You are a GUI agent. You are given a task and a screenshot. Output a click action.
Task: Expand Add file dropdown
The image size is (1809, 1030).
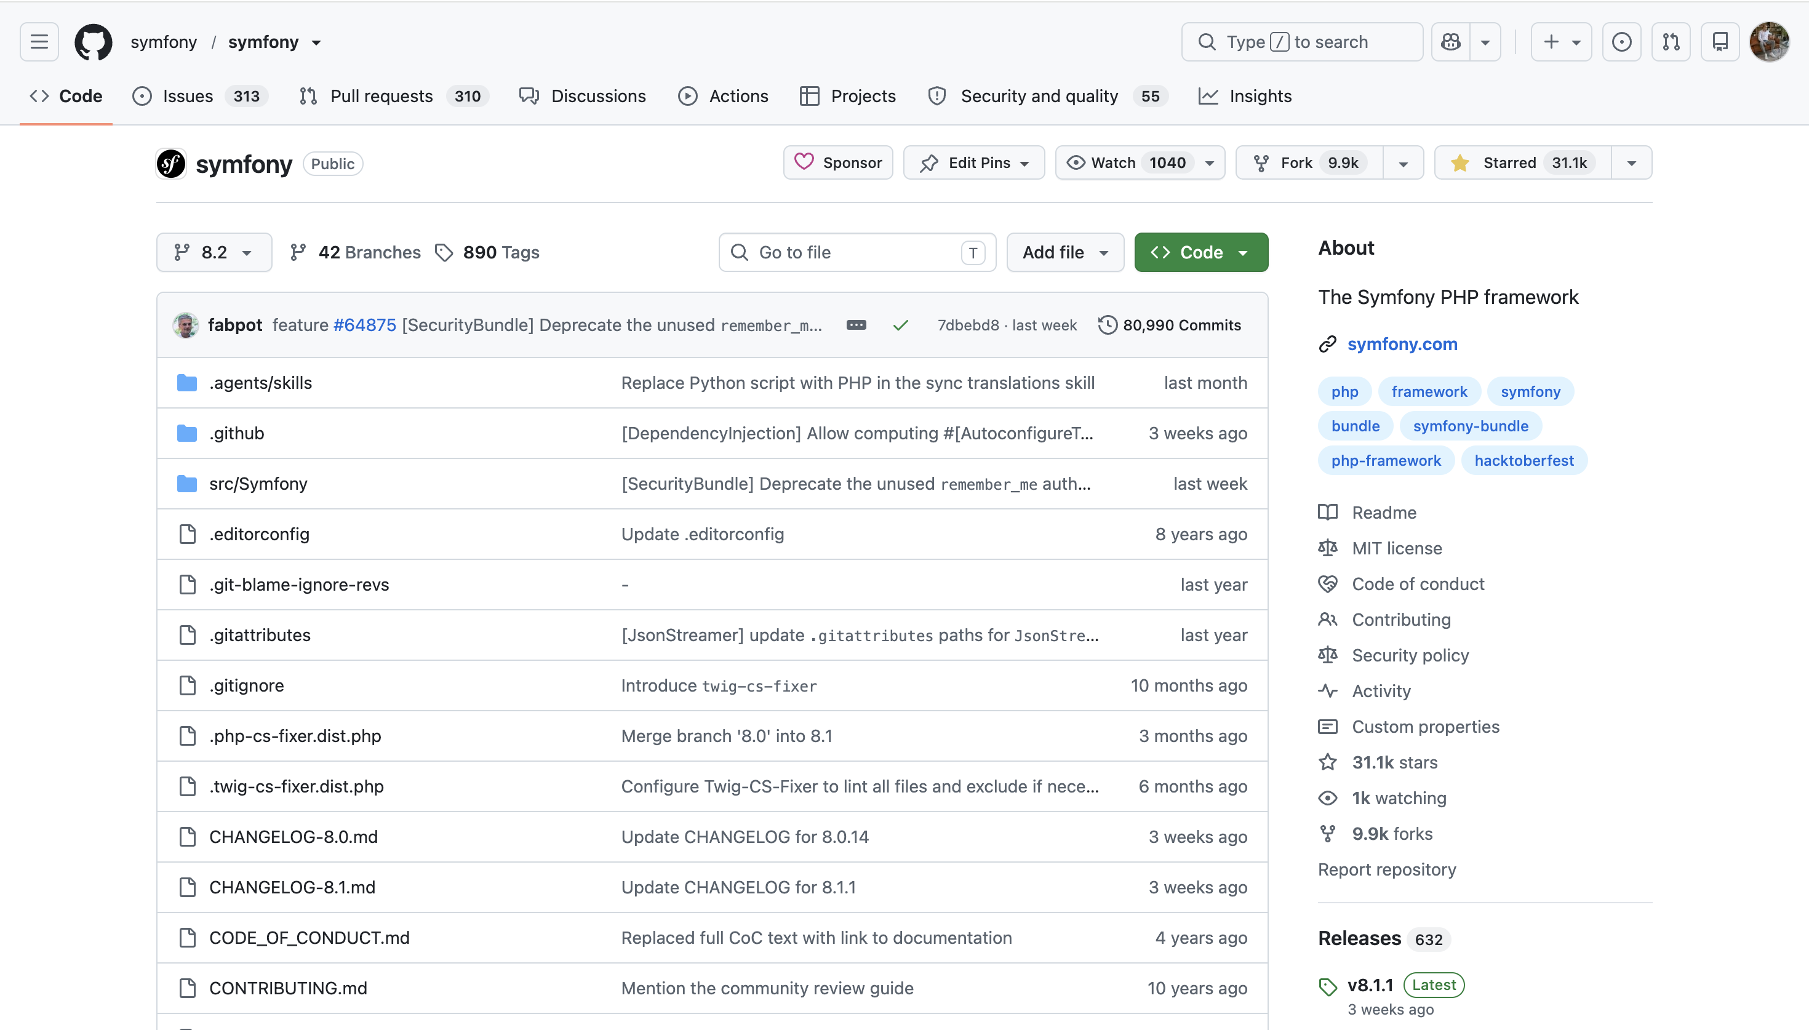1065,252
